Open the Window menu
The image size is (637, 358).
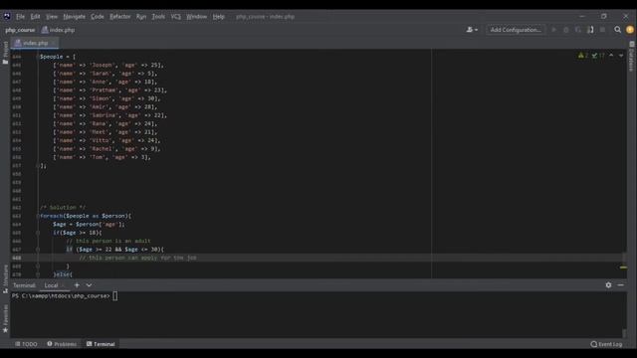pos(197,17)
